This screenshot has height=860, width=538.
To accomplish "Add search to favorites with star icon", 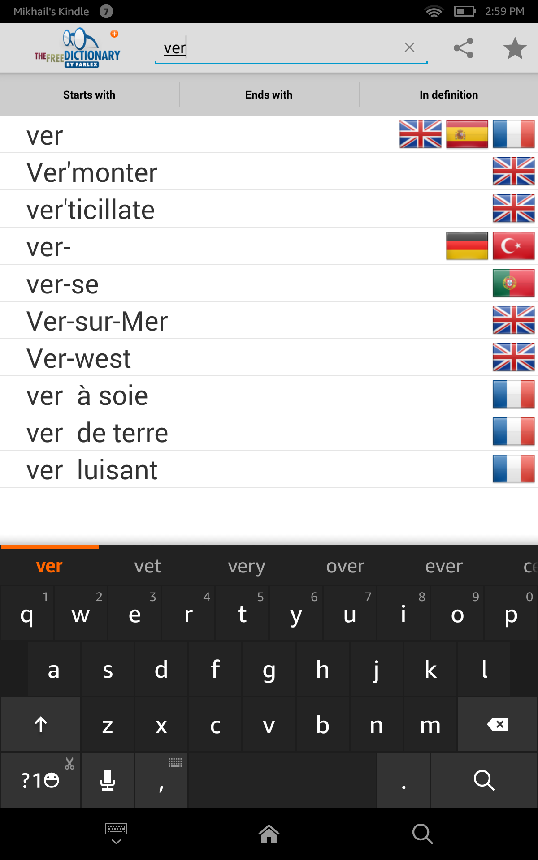I will click(x=515, y=47).
